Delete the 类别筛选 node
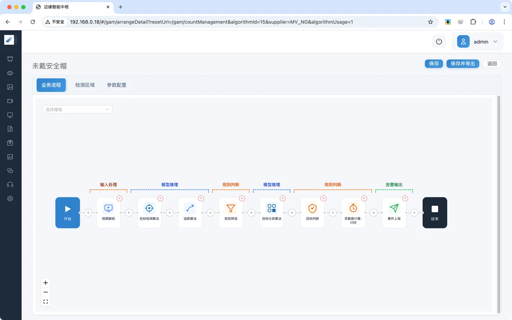The image size is (512, 320). click(x=242, y=198)
